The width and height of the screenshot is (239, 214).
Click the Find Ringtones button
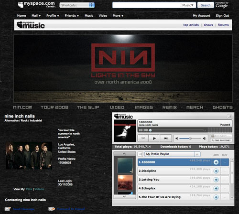coord(221,140)
